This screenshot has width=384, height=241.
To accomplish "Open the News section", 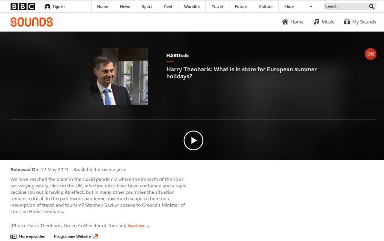I will point(125,7).
